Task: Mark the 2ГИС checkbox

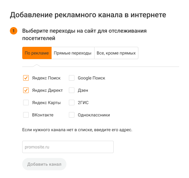Action: click(x=72, y=103)
